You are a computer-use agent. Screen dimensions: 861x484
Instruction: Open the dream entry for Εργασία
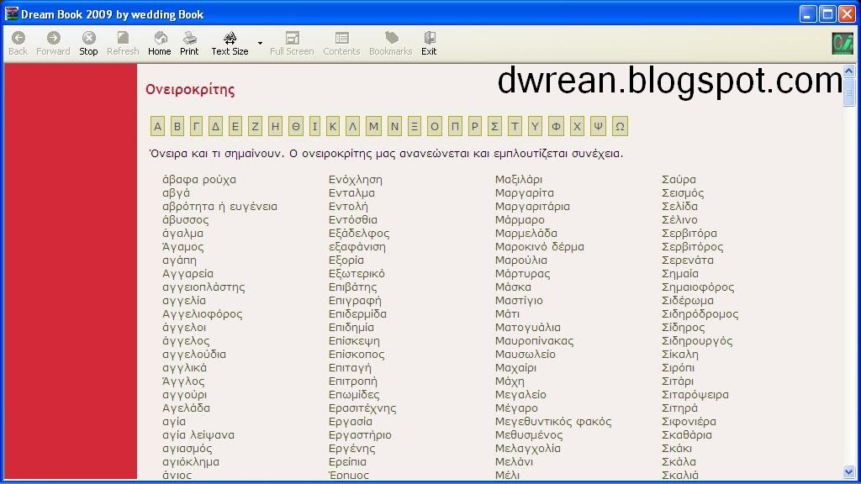coord(349,421)
